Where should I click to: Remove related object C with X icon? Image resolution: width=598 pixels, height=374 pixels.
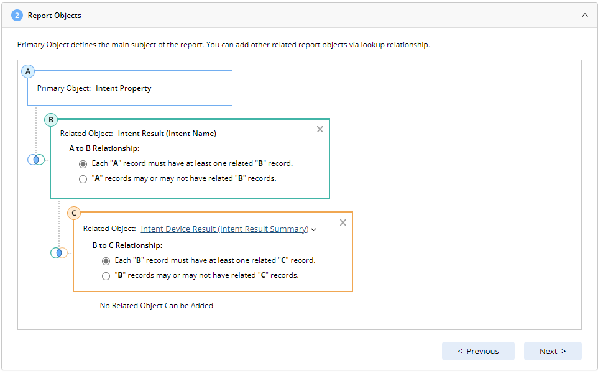click(343, 222)
